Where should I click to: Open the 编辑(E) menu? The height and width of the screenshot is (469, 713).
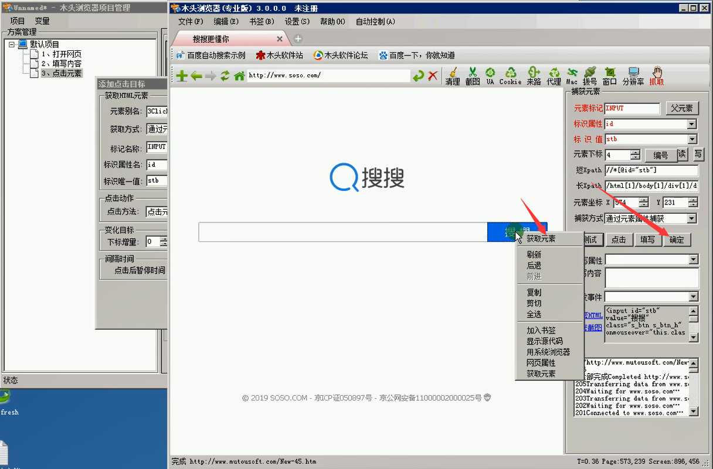pos(226,22)
